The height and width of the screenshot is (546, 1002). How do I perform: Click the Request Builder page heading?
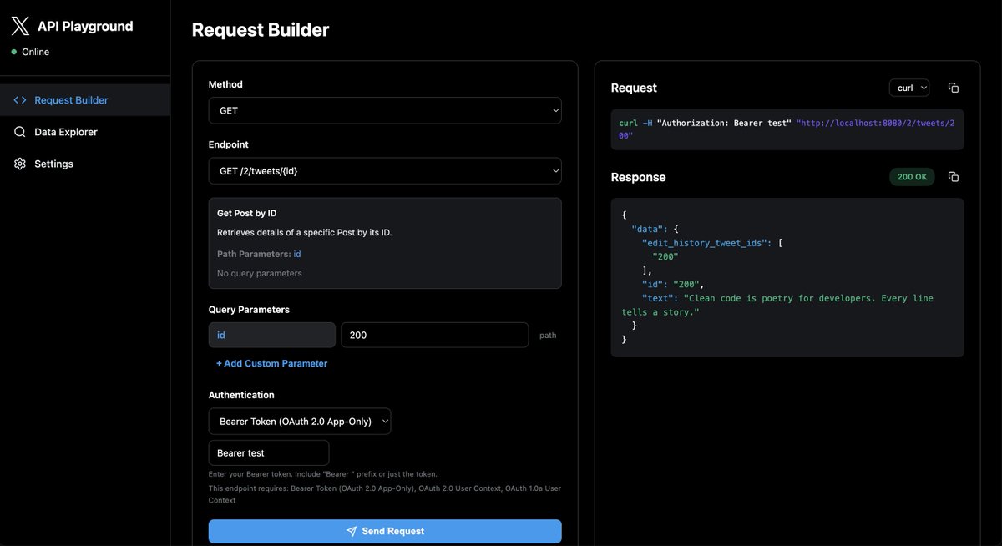coord(261,30)
